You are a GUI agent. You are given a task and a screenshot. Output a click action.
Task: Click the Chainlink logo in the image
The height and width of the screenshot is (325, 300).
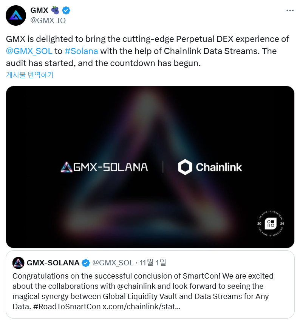210,167
